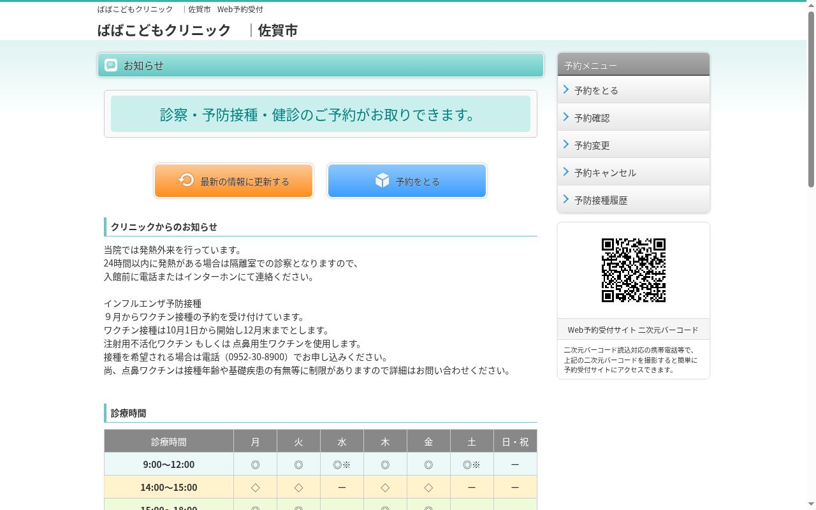Click the Web予約受付サイト 二次元バーコード caption
The width and height of the screenshot is (816, 510).
pyautogui.click(x=633, y=330)
